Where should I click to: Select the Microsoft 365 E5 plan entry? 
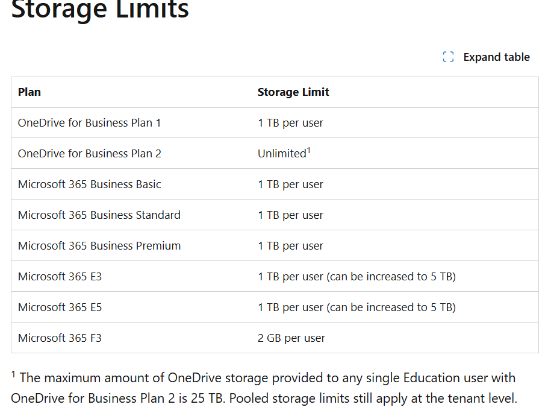point(60,307)
